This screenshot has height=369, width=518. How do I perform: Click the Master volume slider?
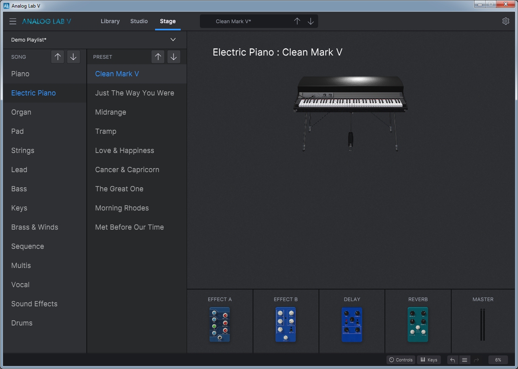(x=482, y=324)
